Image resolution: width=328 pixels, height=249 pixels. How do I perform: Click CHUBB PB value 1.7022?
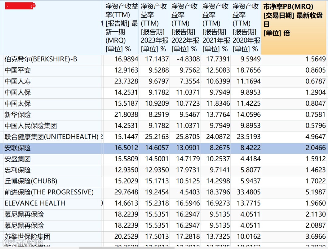(316, 181)
